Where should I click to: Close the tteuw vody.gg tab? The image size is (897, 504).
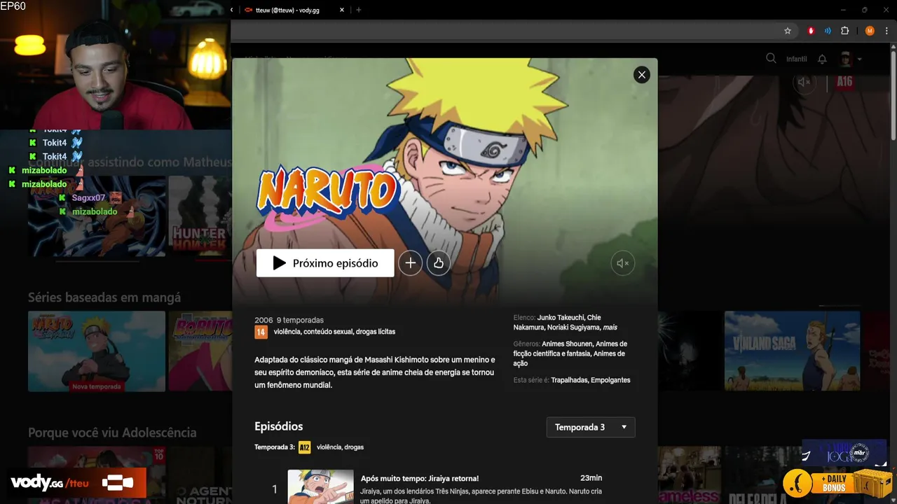(x=342, y=10)
